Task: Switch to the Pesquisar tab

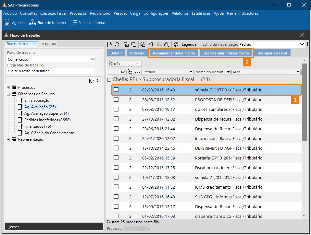Action: pos(48,44)
